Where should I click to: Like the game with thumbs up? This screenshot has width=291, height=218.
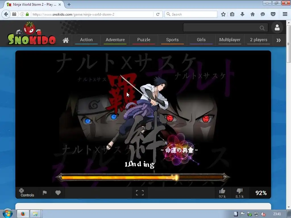(222, 193)
